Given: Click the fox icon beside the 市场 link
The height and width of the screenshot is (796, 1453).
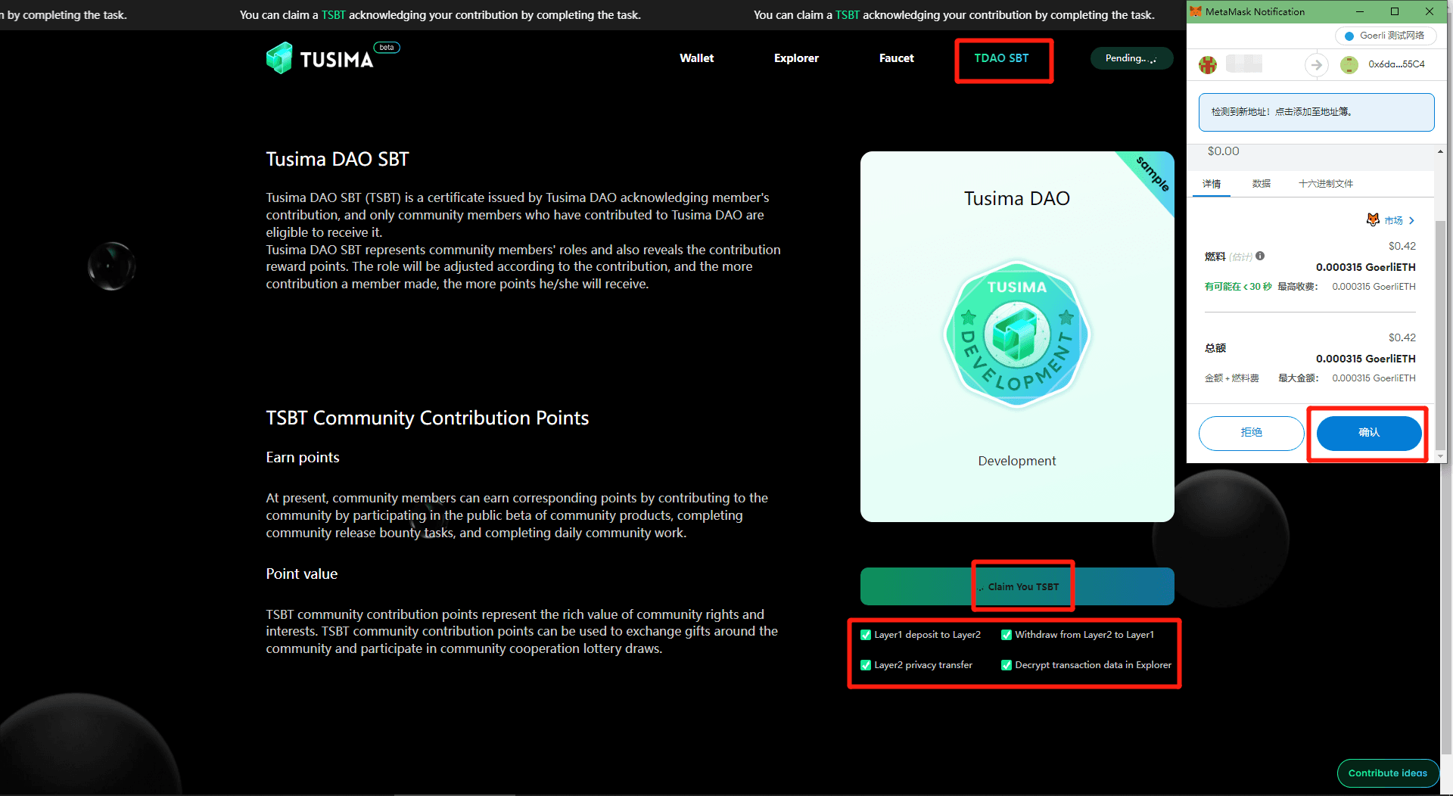Looking at the screenshot, I should [1373, 219].
